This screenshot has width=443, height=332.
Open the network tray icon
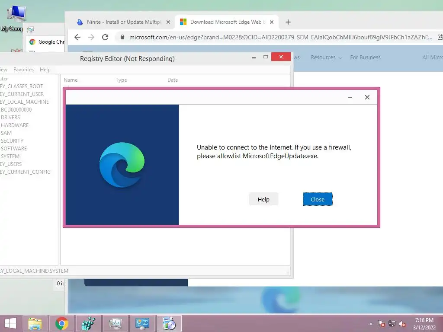[392, 324]
